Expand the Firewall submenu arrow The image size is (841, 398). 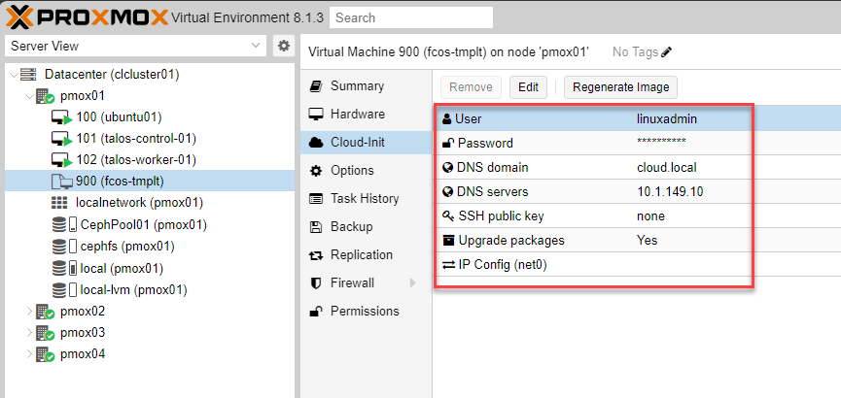412,283
